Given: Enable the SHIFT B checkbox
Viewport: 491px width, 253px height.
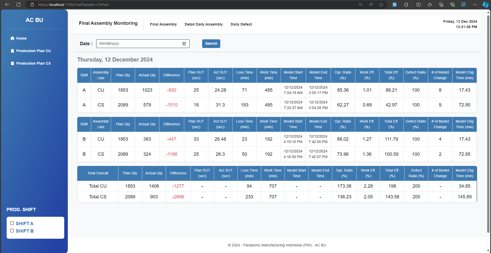Looking at the screenshot, I should click(x=12, y=231).
